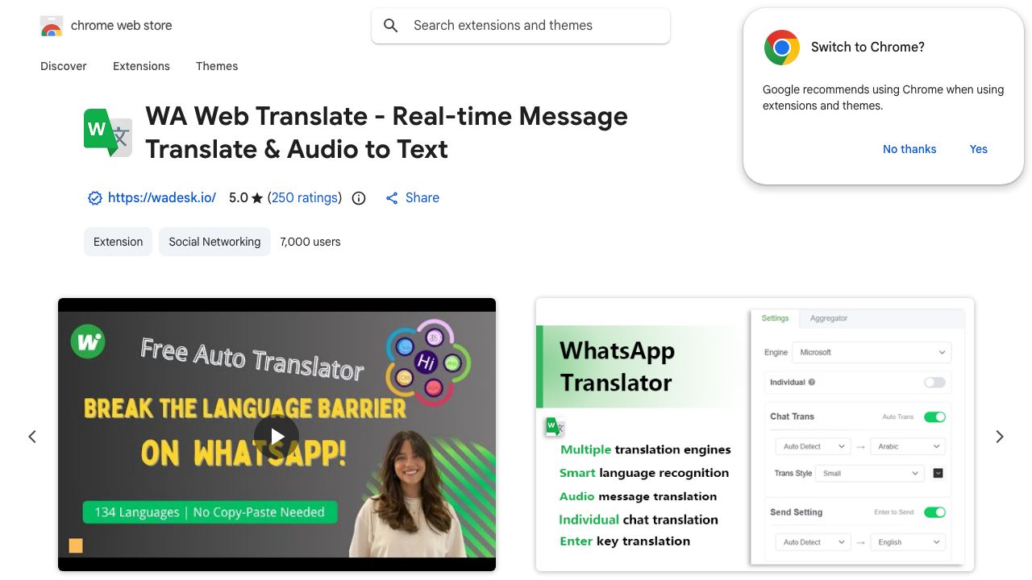1032x580 pixels.
Task: Click the Extension category chip
Action: pos(118,242)
